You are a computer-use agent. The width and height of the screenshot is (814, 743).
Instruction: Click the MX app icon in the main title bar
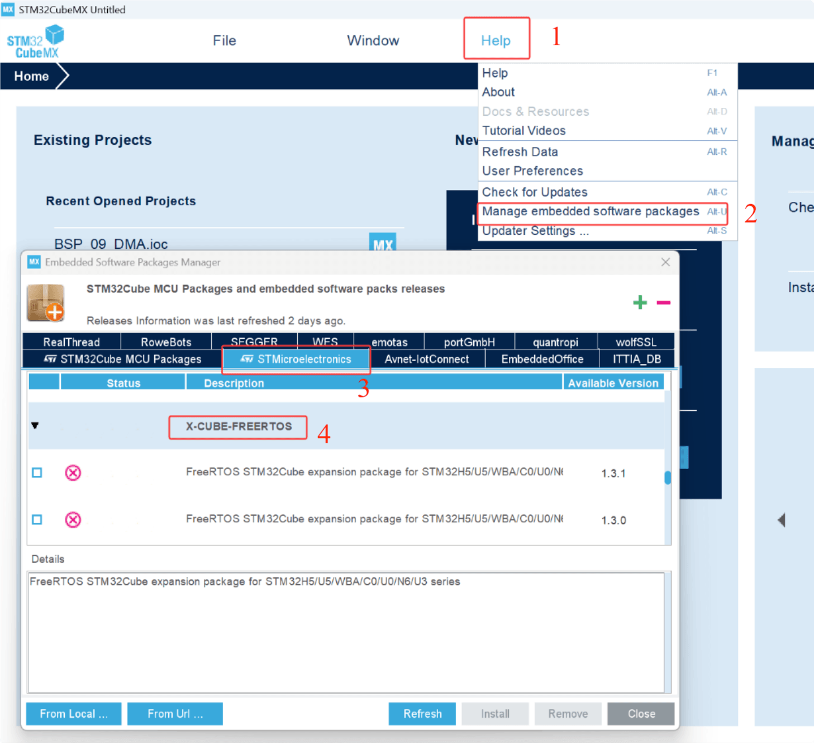tap(8, 10)
